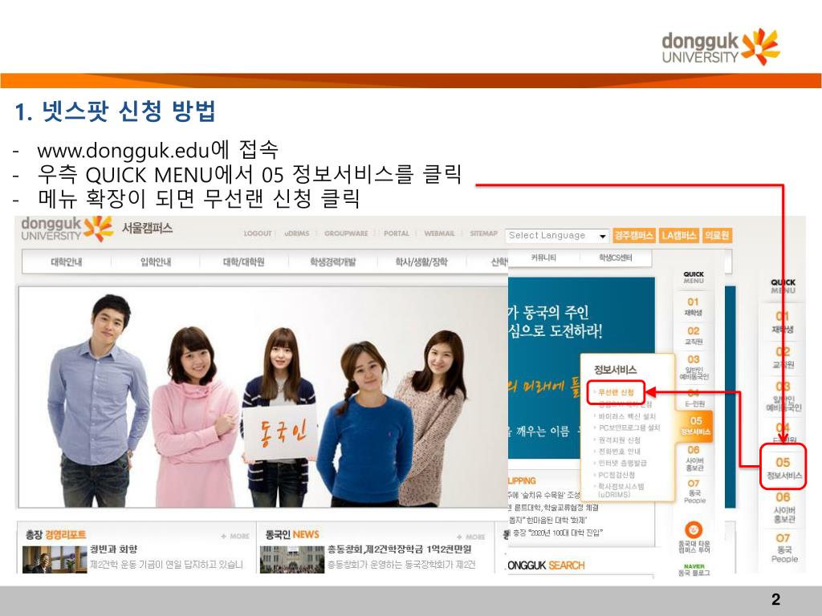This screenshot has height=616, width=822.
Task: Click the DONGGUK SEARCH heading
Action: coord(546,565)
